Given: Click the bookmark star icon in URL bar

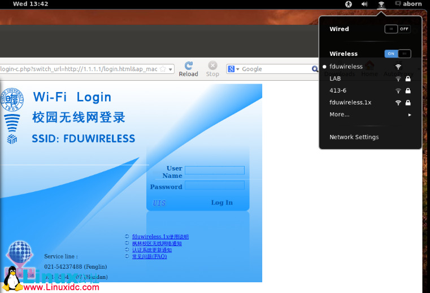Looking at the screenshot, I should click(163, 69).
